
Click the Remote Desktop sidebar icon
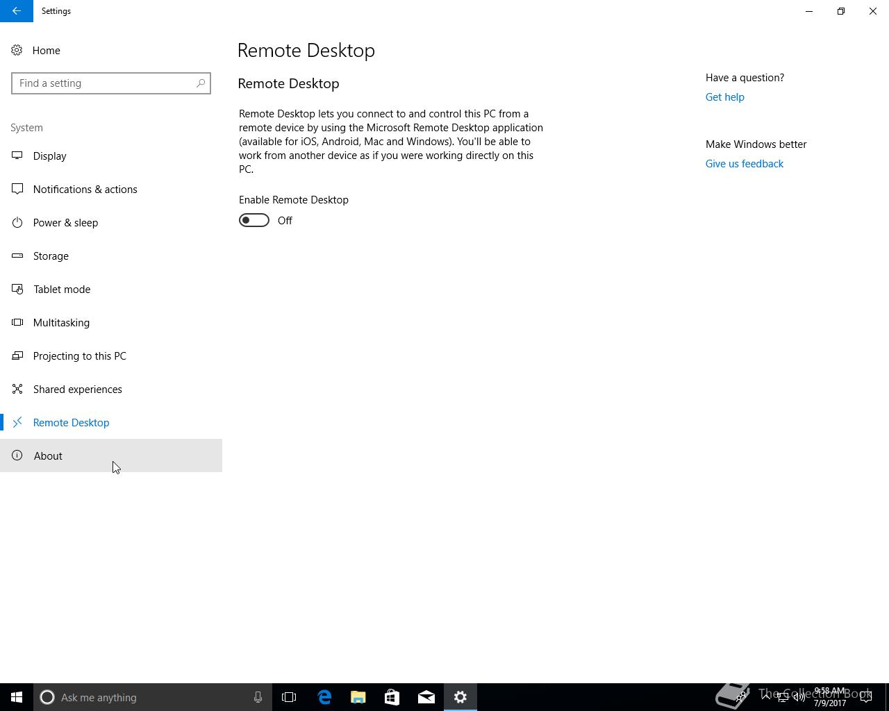[17, 422]
